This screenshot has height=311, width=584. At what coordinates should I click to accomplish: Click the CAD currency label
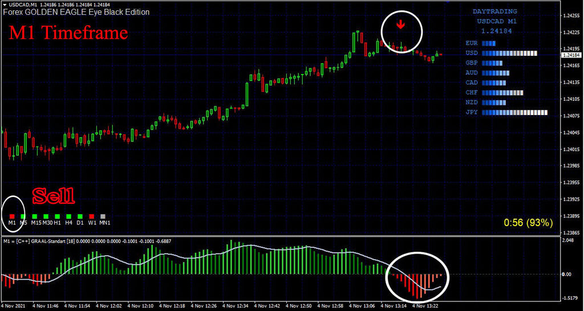tap(472, 83)
